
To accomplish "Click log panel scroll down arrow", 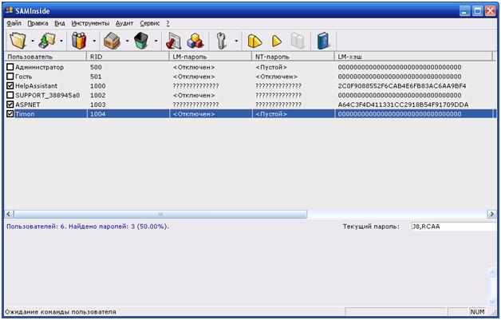I will (x=492, y=302).
